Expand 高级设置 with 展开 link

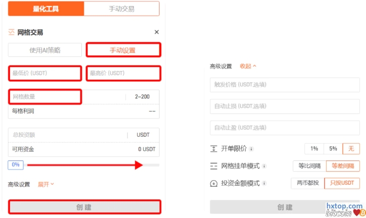tap(45, 184)
